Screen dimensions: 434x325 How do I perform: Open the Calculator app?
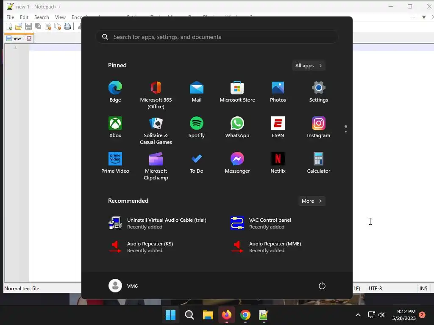[319, 163]
